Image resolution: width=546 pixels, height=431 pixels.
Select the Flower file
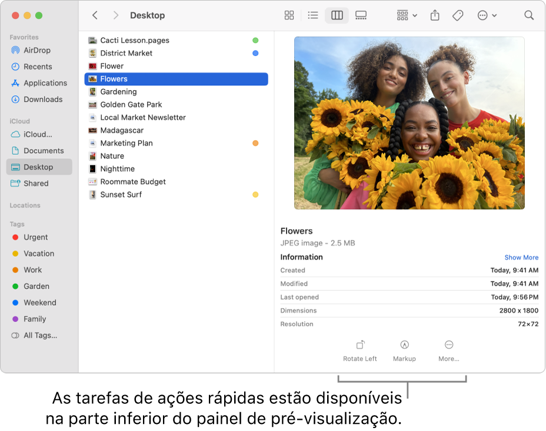point(176,66)
